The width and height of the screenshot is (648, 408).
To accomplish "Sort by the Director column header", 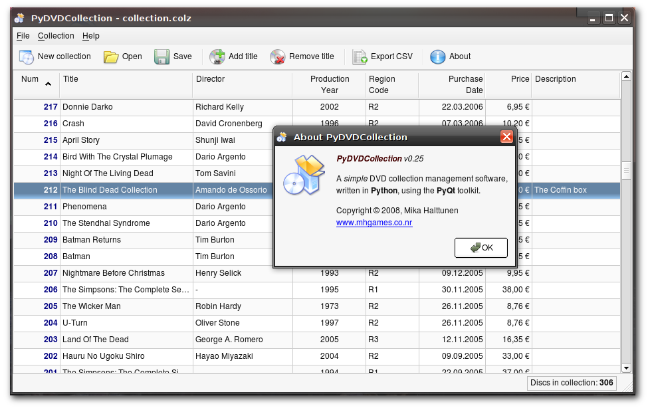I will (243, 84).
